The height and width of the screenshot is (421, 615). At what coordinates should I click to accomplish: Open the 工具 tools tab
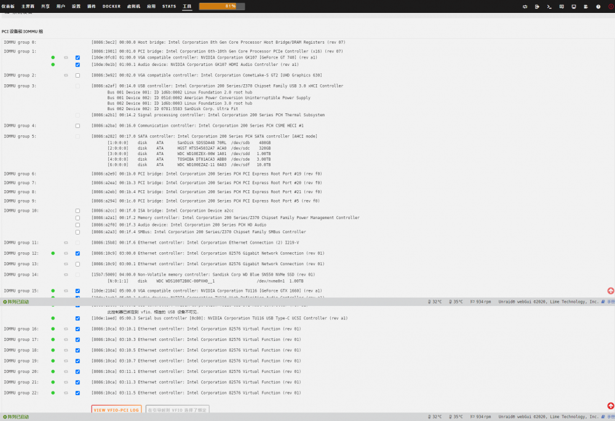(x=187, y=6)
